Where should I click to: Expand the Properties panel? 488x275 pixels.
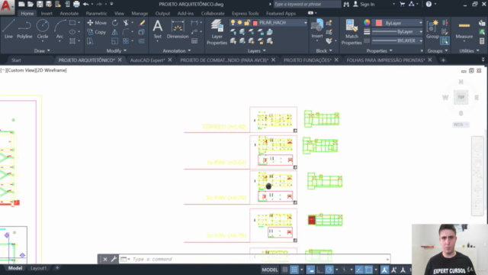(x=379, y=51)
